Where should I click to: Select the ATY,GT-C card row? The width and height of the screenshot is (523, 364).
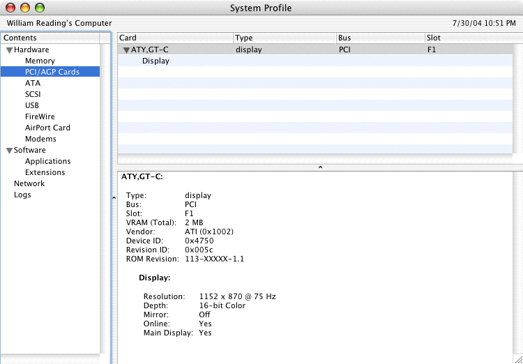click(315, 50)
